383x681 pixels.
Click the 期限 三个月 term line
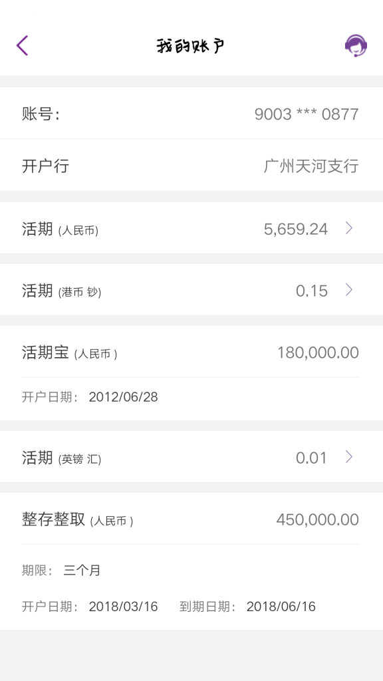(x=61, y=570)
